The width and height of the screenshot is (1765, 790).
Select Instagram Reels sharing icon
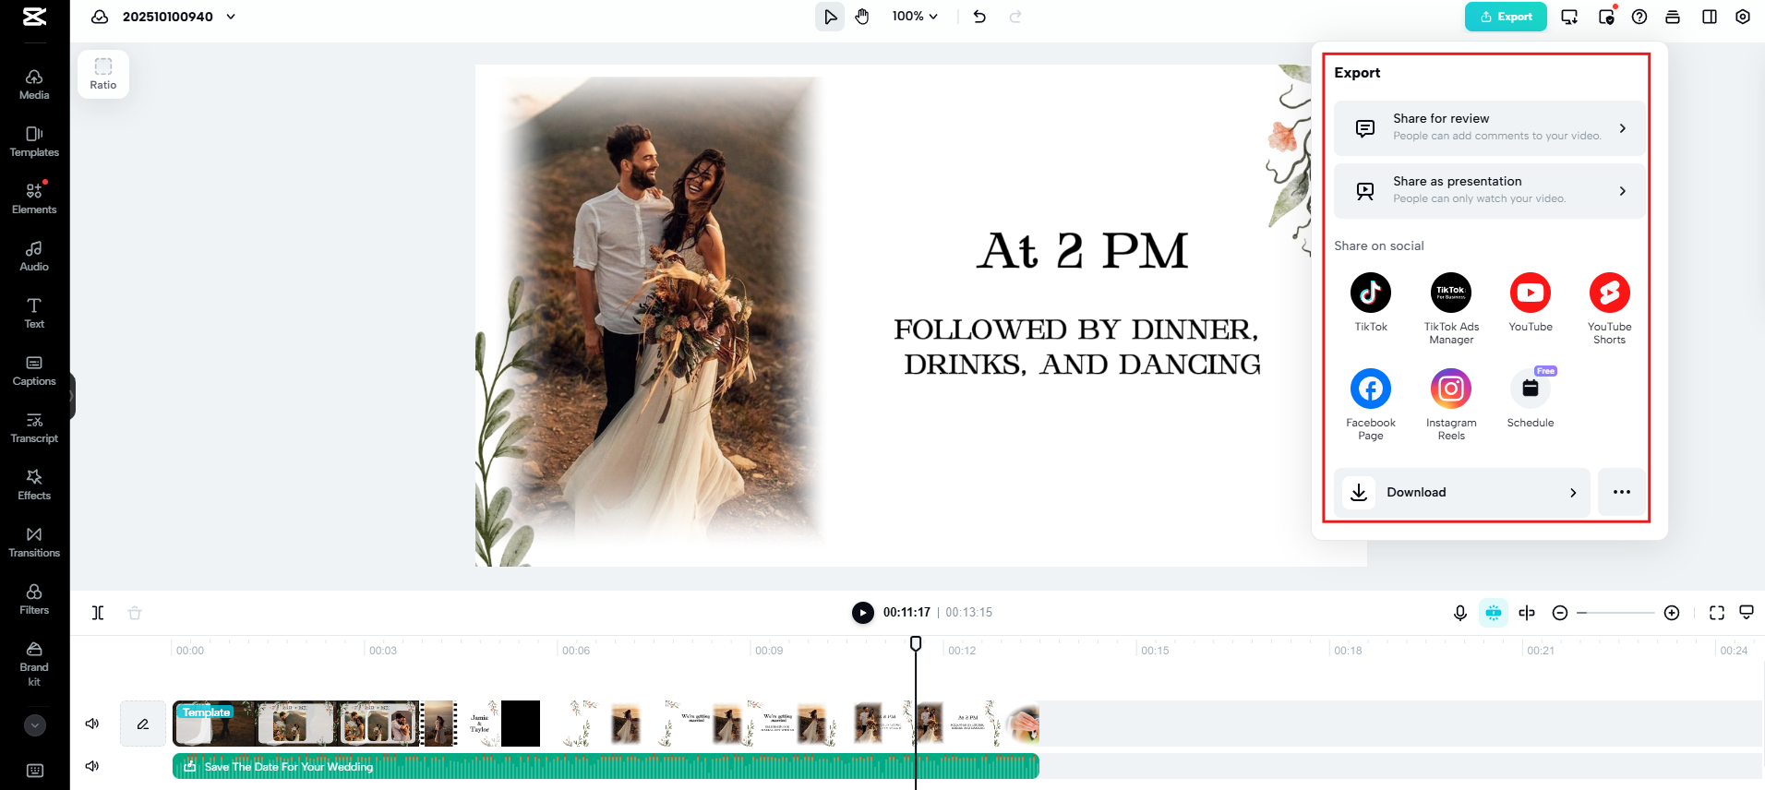pyautogui.click(x=1450, y=389)
